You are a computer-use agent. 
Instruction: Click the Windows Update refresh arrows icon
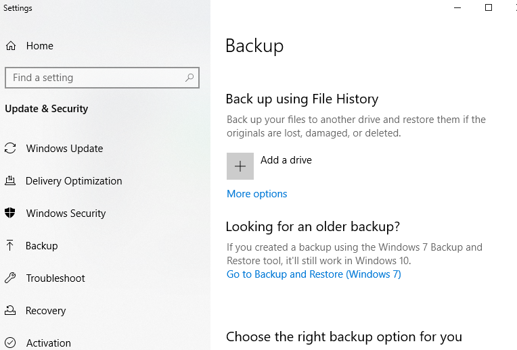click(10, 148)
